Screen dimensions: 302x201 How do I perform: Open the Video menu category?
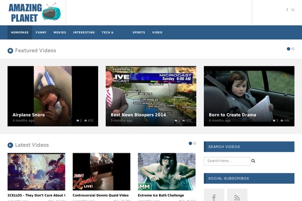[x=157, y=32]
